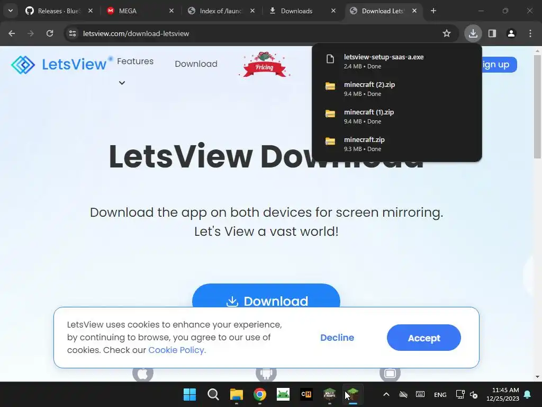Viewport: 542px width, 407px height.
Task: Open the touch keyboard tray icon
Action: (x=420, y=394)
